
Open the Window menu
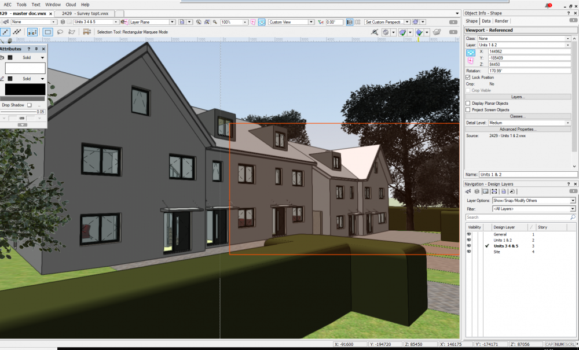(53, 4)
